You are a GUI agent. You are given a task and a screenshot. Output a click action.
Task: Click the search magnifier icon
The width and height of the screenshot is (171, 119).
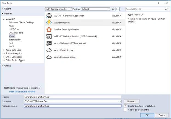[x=166, y=9]
